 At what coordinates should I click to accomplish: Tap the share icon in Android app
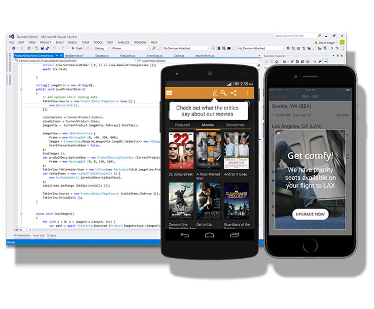click(x=234, y=93)
